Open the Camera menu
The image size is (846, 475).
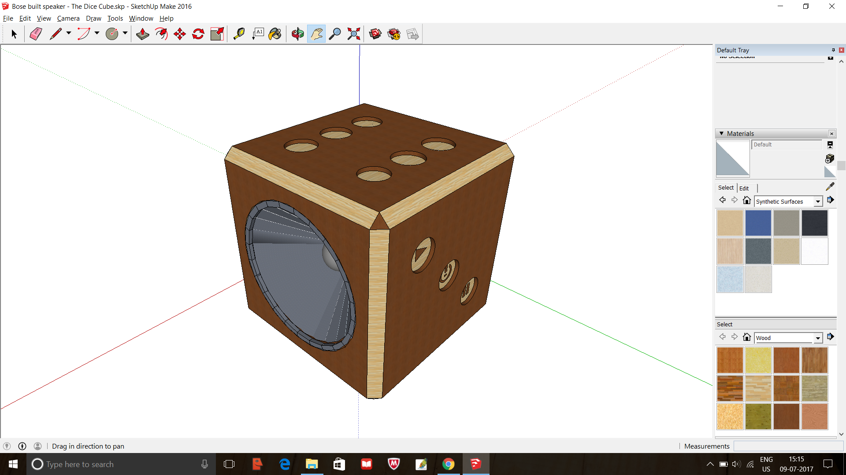click(68, 18)
